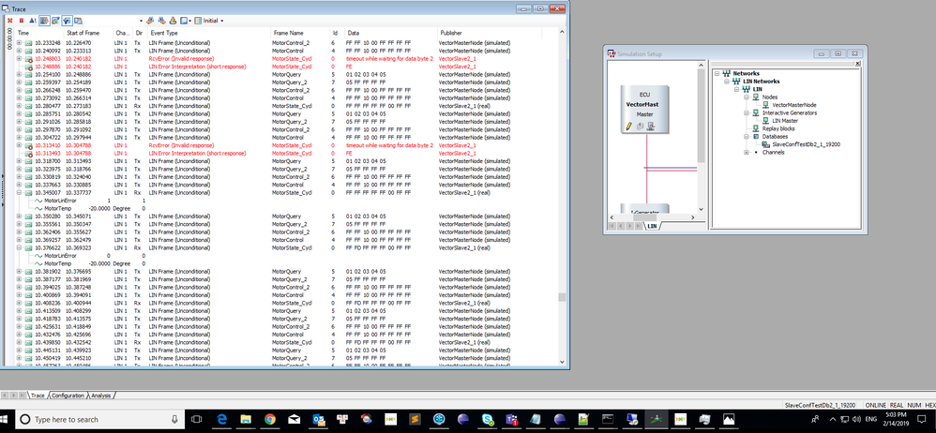Click the network connection icon on VectorMast ECU
The width and height of the screenshot is (936, 433).
coord(651,126)
